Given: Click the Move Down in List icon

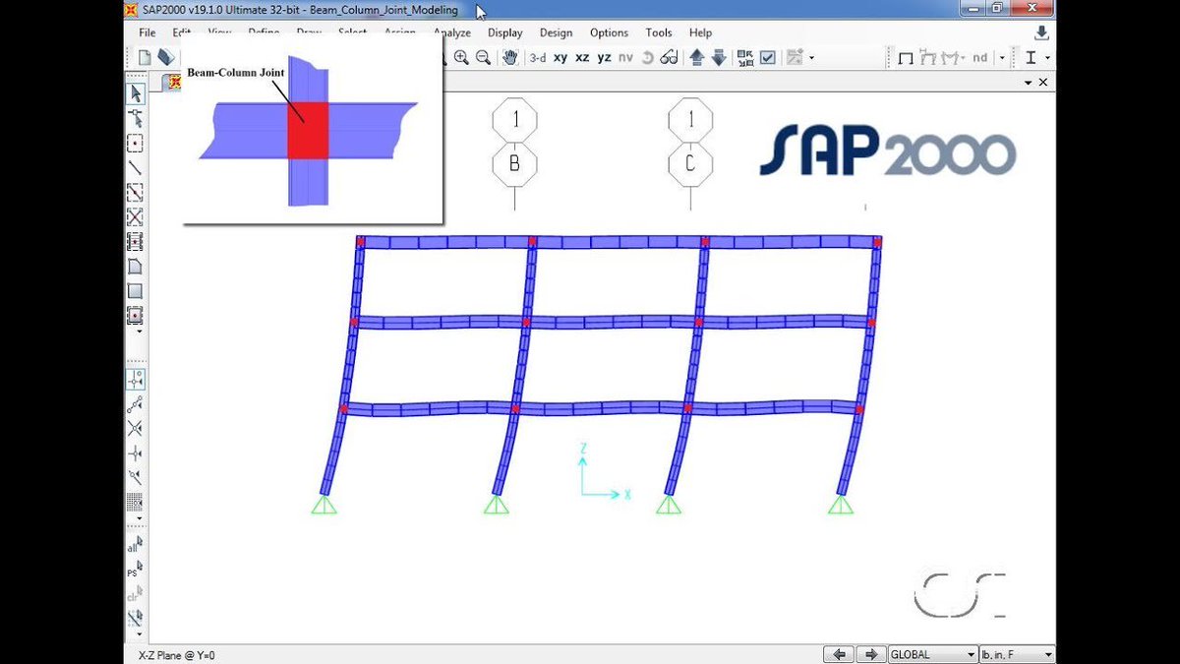Looking at the screenshot, I should pyautogui.click(x=719, y=57).
